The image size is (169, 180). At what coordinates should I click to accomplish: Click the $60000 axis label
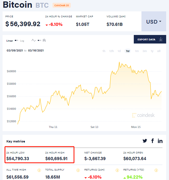[x=11, y=71]
